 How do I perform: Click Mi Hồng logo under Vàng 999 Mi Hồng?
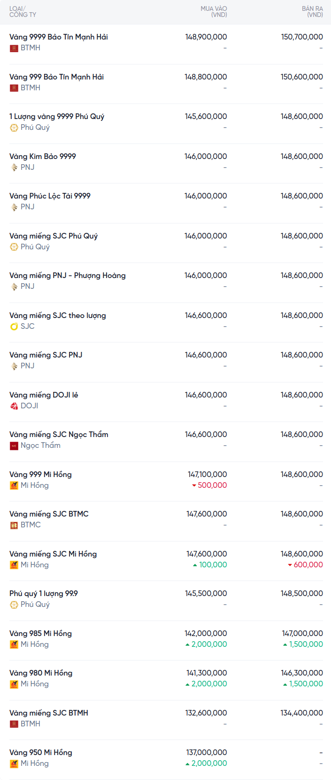coord(14,486)
